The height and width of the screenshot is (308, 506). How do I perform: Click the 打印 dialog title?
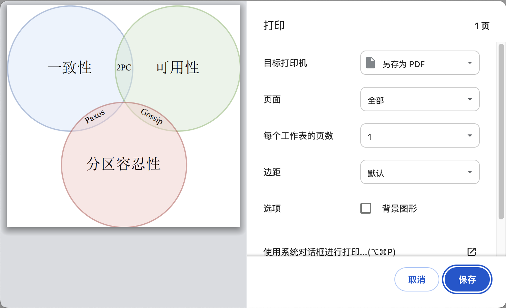pyautogui.click(x=274, y=26)
